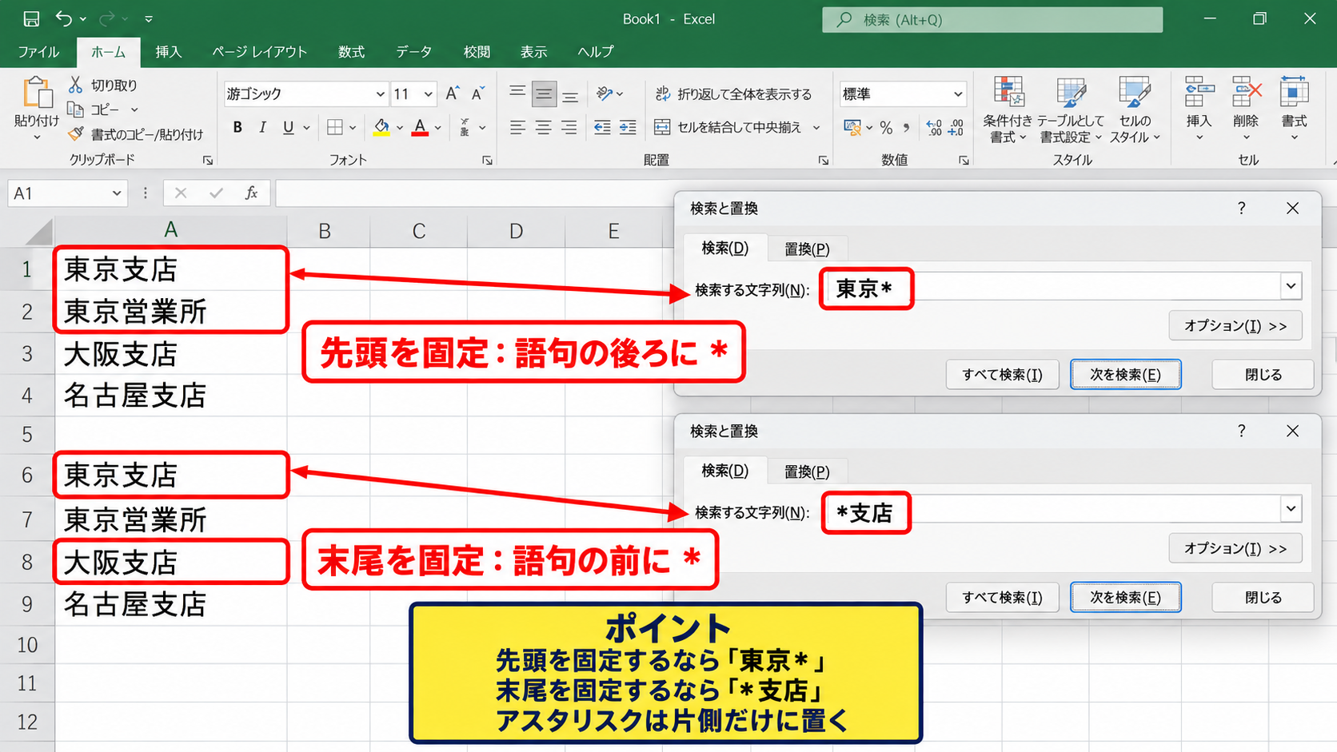Viewport: 1337px width, 752px height.
Task: Click the Cut scissors icon
Action: (75, 85)
